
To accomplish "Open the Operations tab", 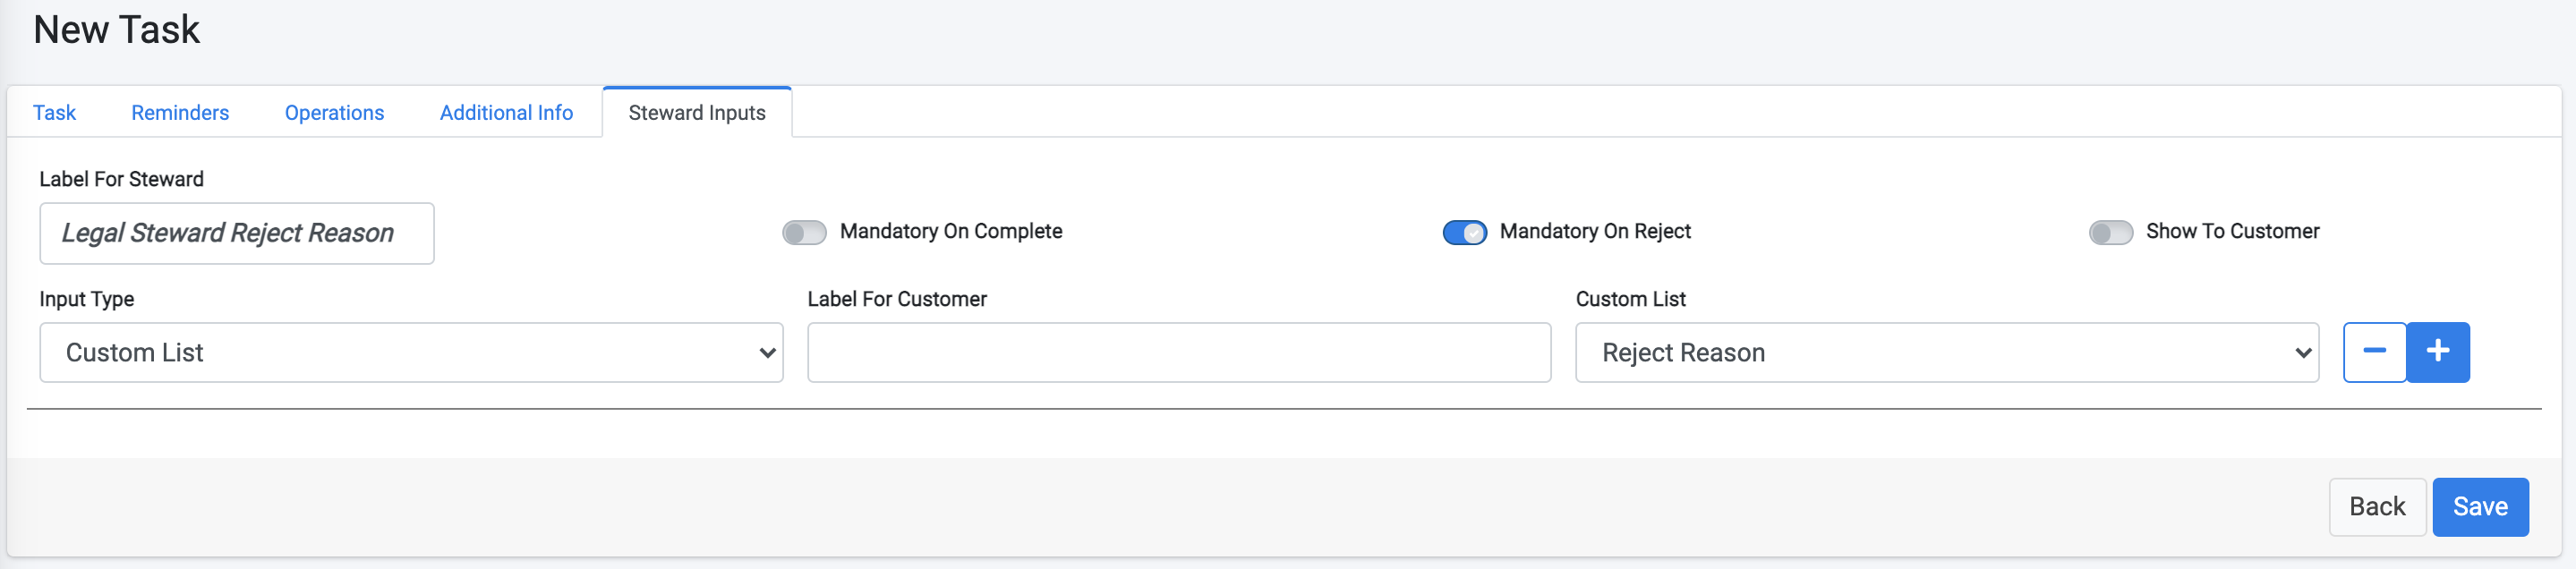I will pyautogui.click(x=333, y=112).
